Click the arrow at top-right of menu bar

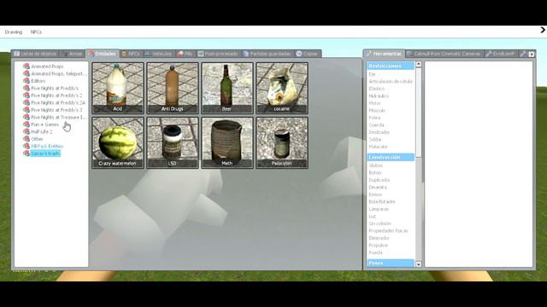pyautogui.click(x=543, y=31)
